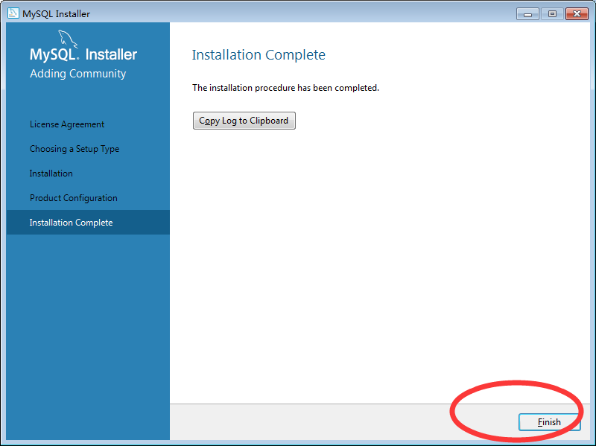Click the Finish button
This screenshot has width=596, height=446.
[549, 421]
